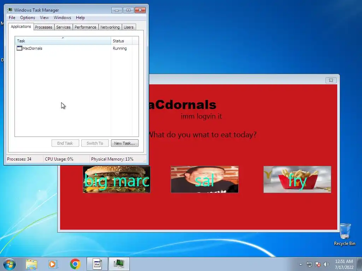Switch to the Users tab

tap(129, 27)
